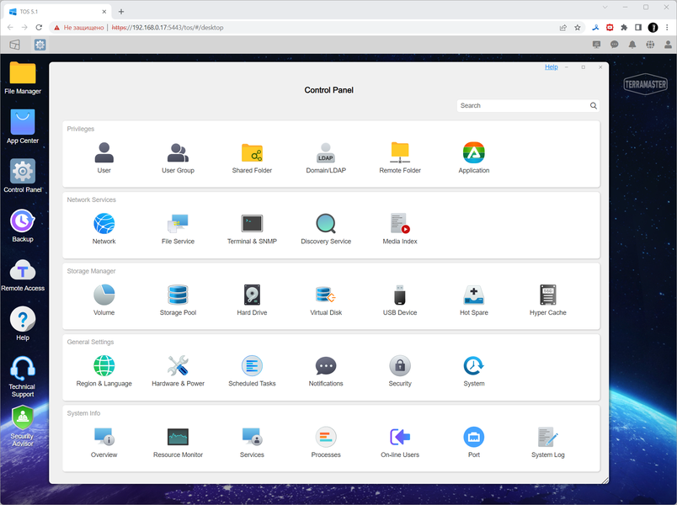Open Security Advisor desktop shortcut

pyautogui.click(x=23, y=427)
